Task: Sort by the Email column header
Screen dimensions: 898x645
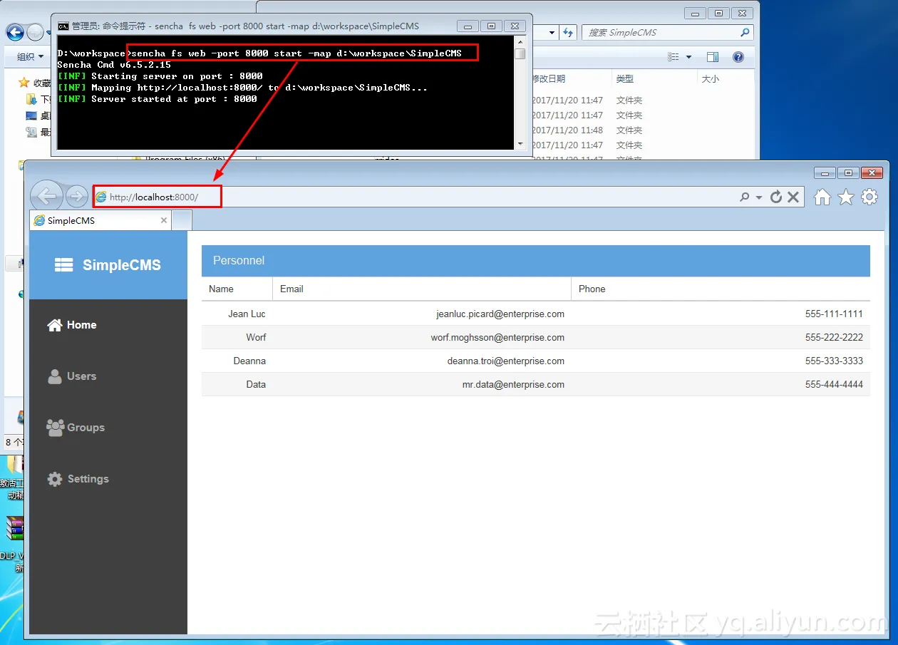Action: pos(422,289)
